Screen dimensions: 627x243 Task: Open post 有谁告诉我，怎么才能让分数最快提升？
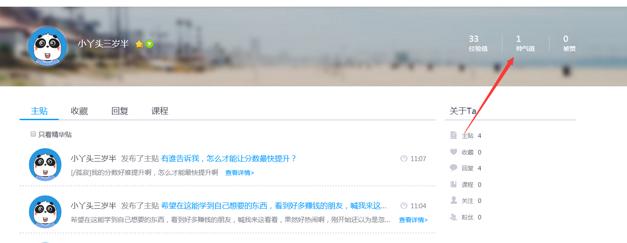[229, 158]
